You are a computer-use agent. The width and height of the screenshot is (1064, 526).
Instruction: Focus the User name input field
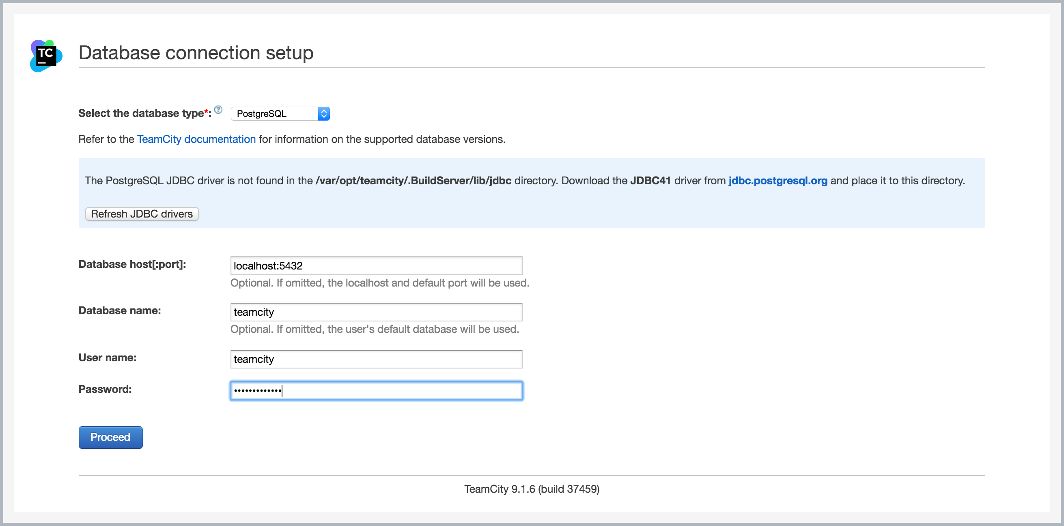coord(376,359)
